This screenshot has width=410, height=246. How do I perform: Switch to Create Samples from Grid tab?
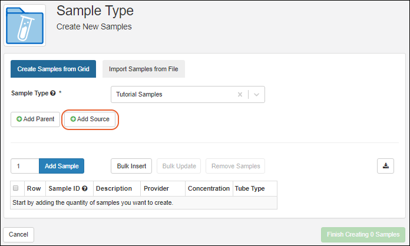point(53,69)
